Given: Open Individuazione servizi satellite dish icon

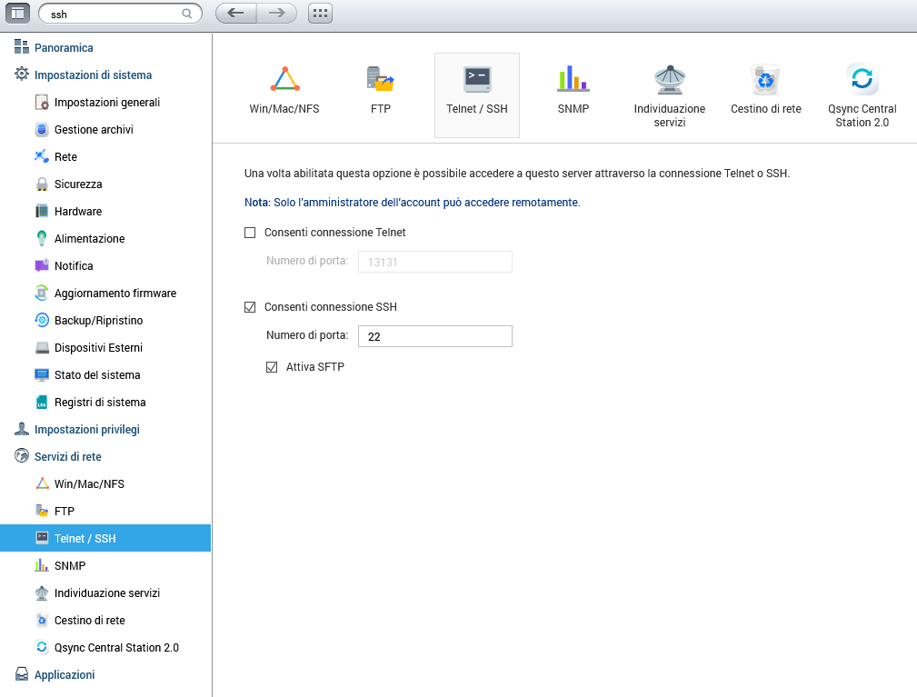Looking at the screenshot, I should pos(669,81).
